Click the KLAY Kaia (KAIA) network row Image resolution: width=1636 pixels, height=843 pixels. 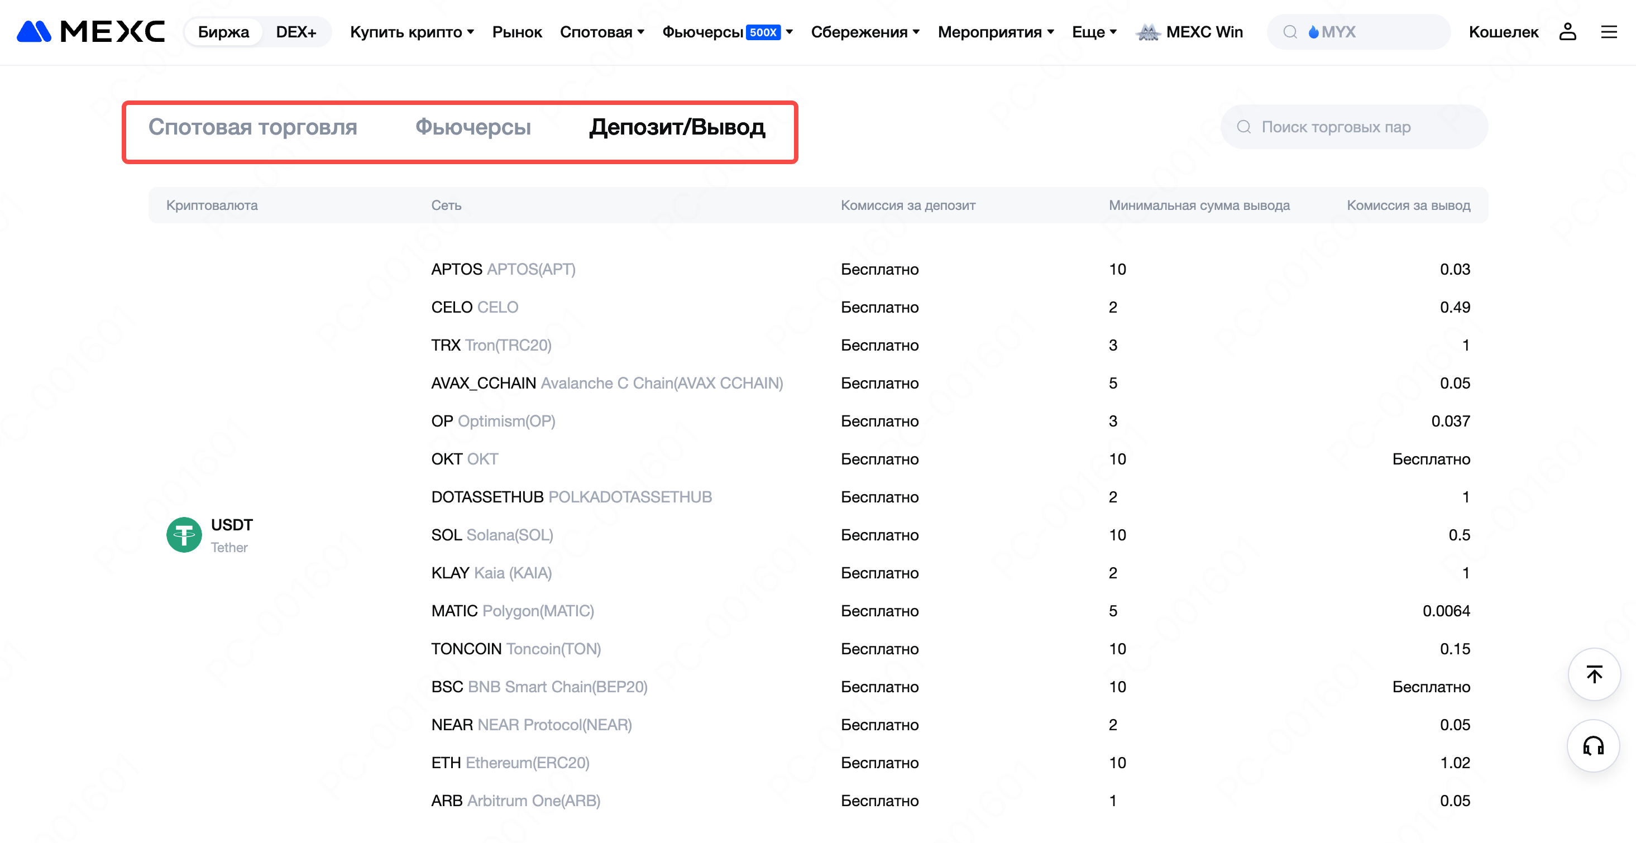(951, 573)
